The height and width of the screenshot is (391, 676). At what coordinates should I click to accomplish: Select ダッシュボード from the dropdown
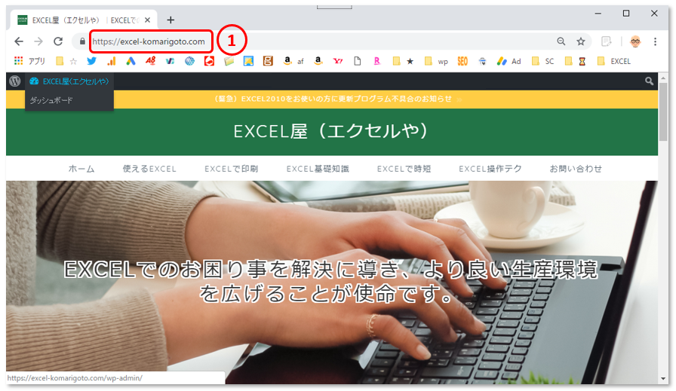point(51,100)
